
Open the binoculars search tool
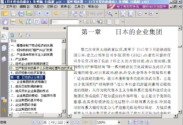tap(29, 22)
